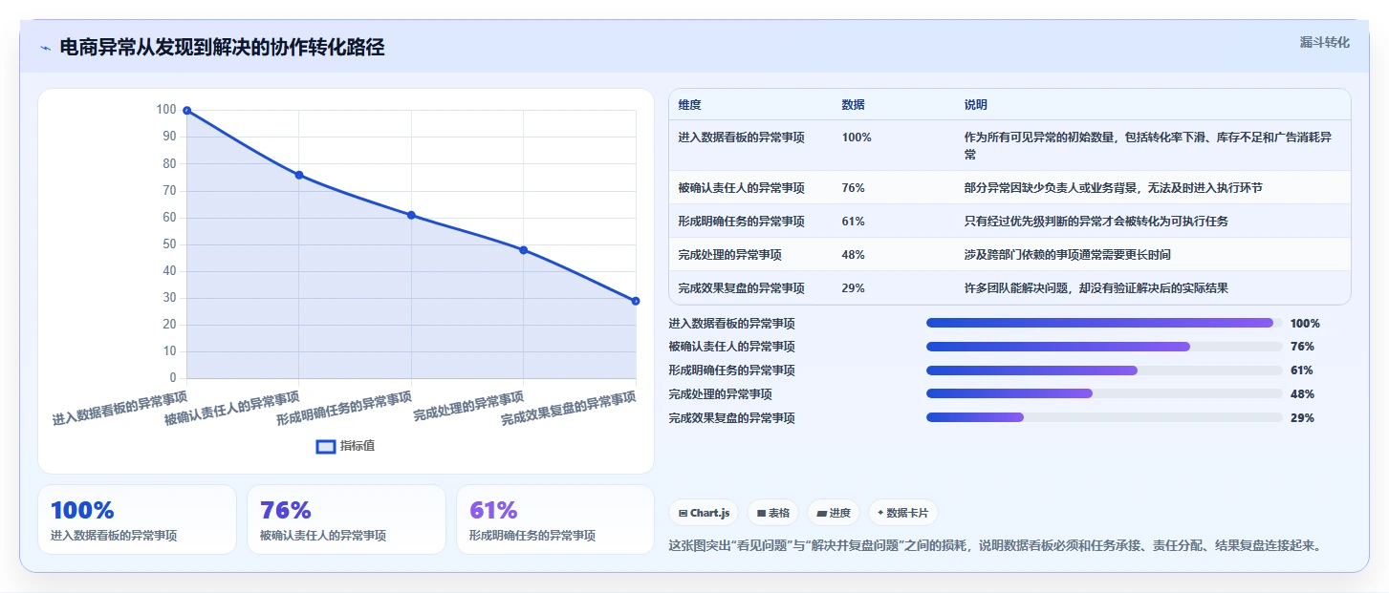Click the 29% progress bar
Viewport: 1389px width, 593px height.
tap(1104, 417)
